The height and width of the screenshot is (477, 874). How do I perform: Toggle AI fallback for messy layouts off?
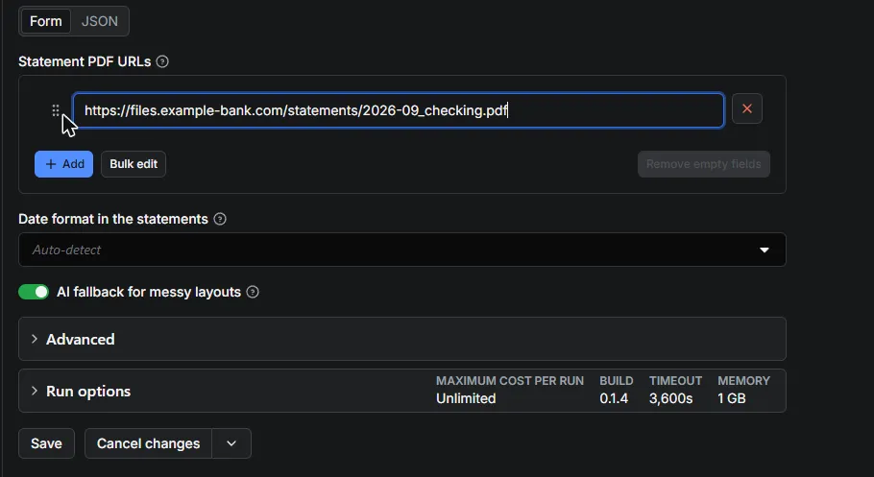[x=34, y=292]
